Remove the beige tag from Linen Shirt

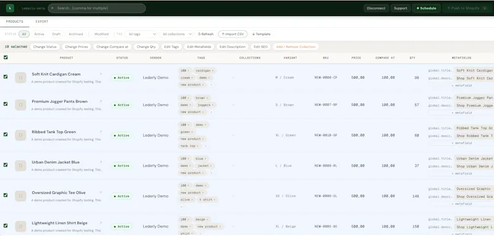(207, 219)
